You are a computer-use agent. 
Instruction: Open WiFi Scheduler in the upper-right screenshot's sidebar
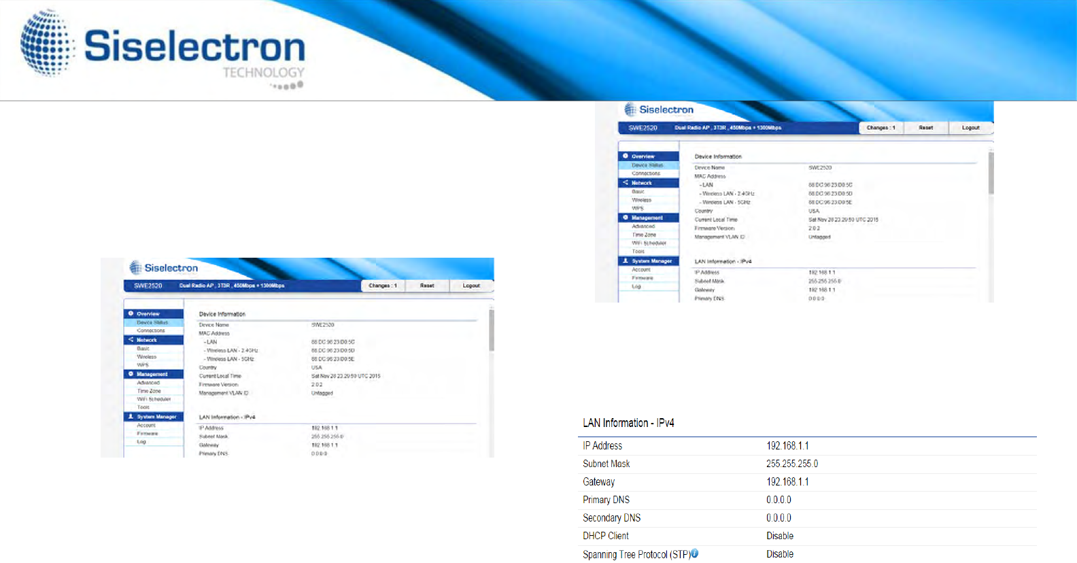(649, 243)
